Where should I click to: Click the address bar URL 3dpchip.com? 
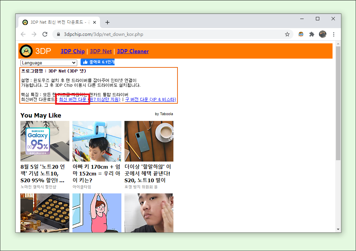pyautogui.click(x=103, y=34)
